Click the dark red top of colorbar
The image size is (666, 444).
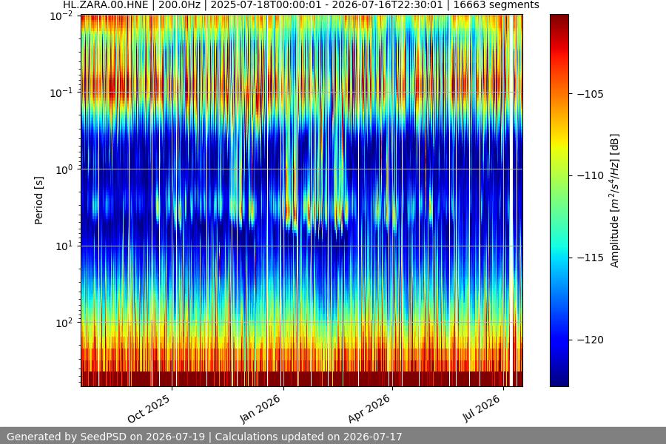pos(559,21)
